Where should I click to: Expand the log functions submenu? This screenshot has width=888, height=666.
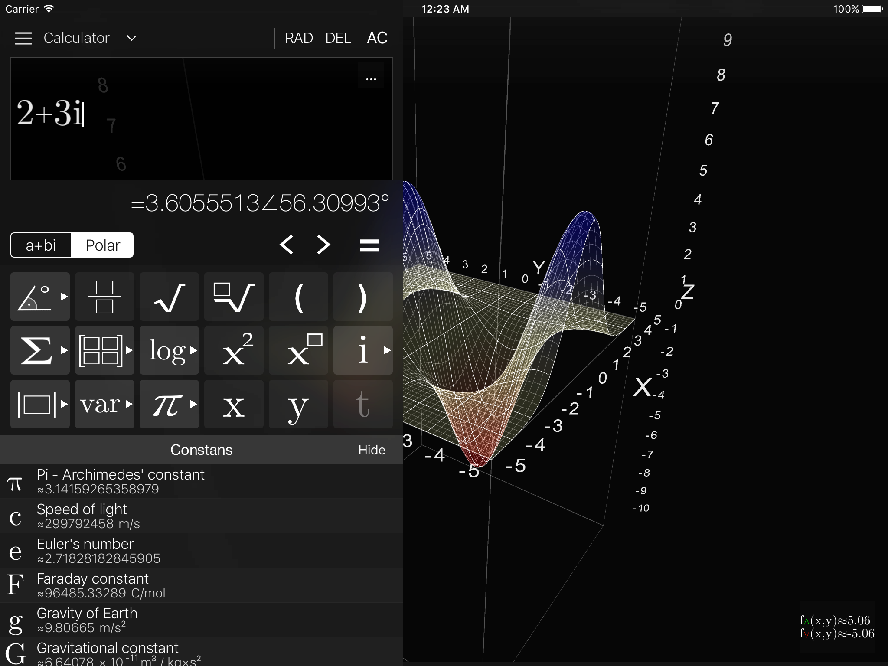(169, 351)
